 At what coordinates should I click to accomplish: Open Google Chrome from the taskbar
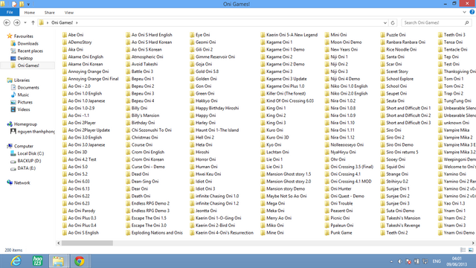click(x=80, y=261)
